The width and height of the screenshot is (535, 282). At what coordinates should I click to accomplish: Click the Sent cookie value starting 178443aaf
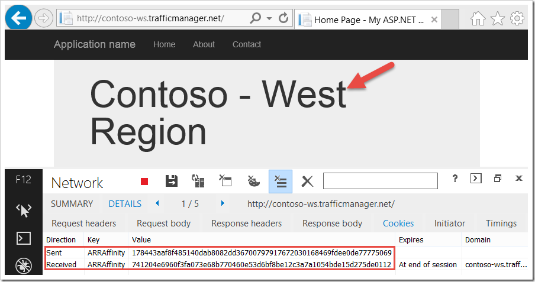(262, 252)
